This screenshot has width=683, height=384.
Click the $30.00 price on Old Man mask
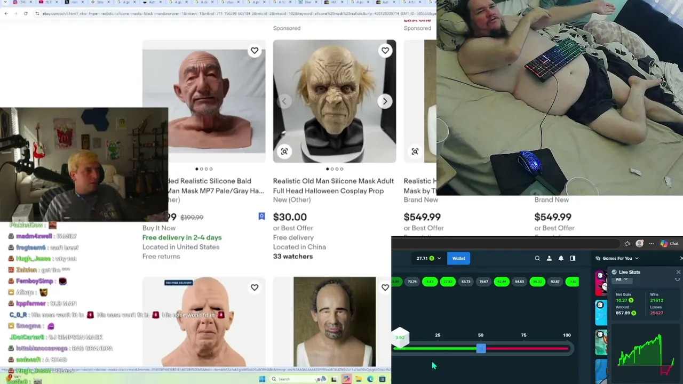coord(290,217)
